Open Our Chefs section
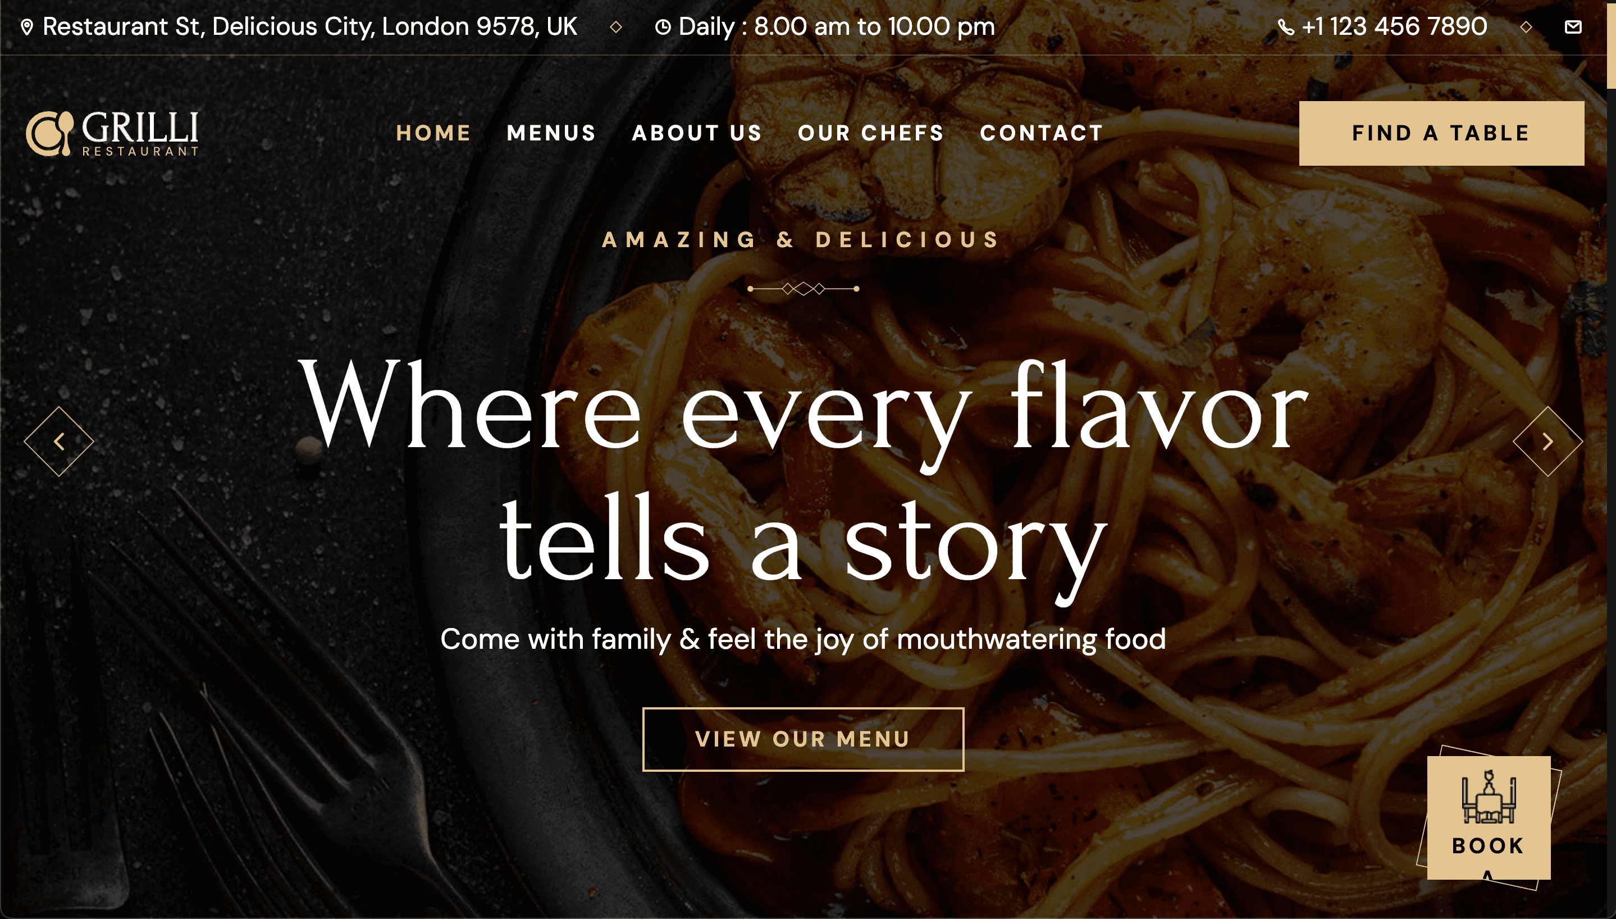 pos(870,133)
